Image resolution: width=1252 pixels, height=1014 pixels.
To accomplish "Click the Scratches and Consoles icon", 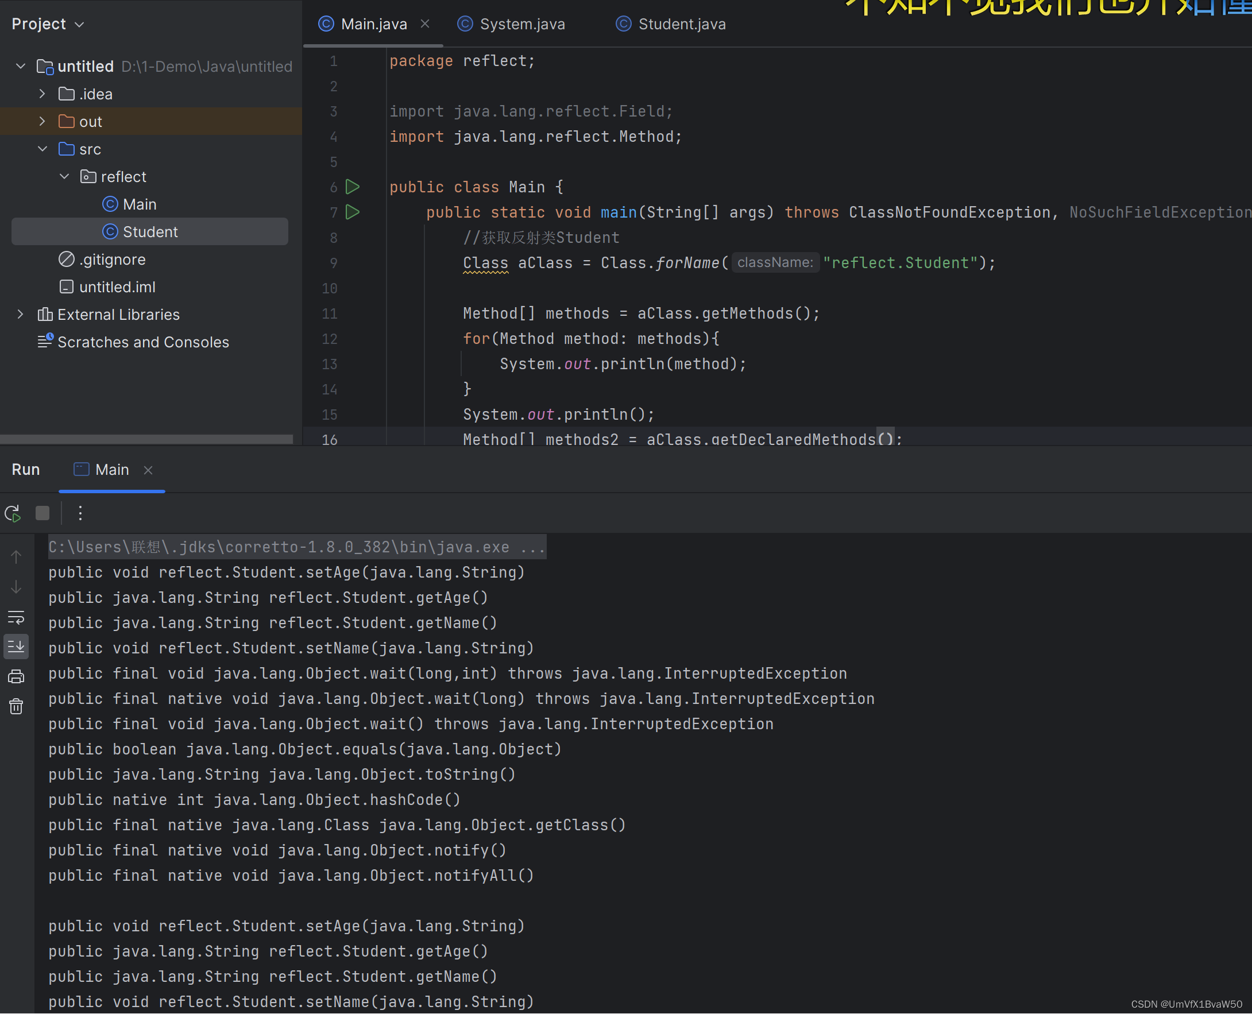I will pyautogui.click(x=45, y=341).
